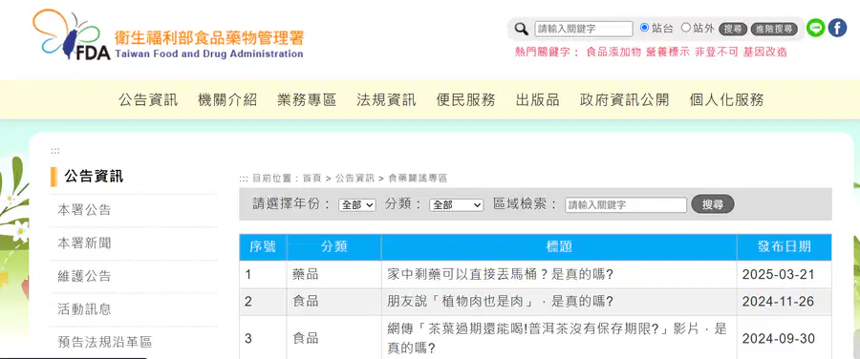Click breadcrumb link 食藥闢謠專區
Screen dimensions: 860x359
tap(418, 179)
